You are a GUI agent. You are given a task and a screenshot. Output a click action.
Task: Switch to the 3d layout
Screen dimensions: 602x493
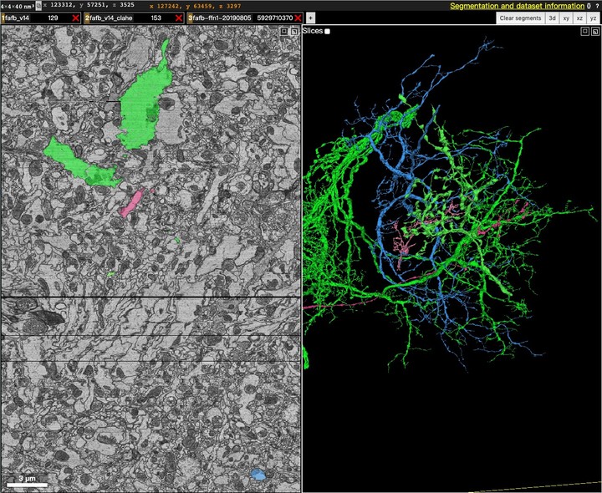pyautogui.click(x=552, y=18)
